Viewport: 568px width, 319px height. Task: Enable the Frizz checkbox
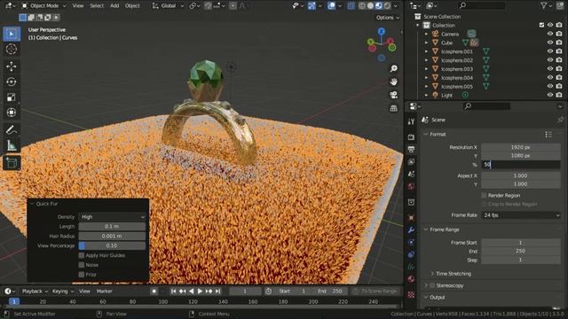[x=82, y=275]
